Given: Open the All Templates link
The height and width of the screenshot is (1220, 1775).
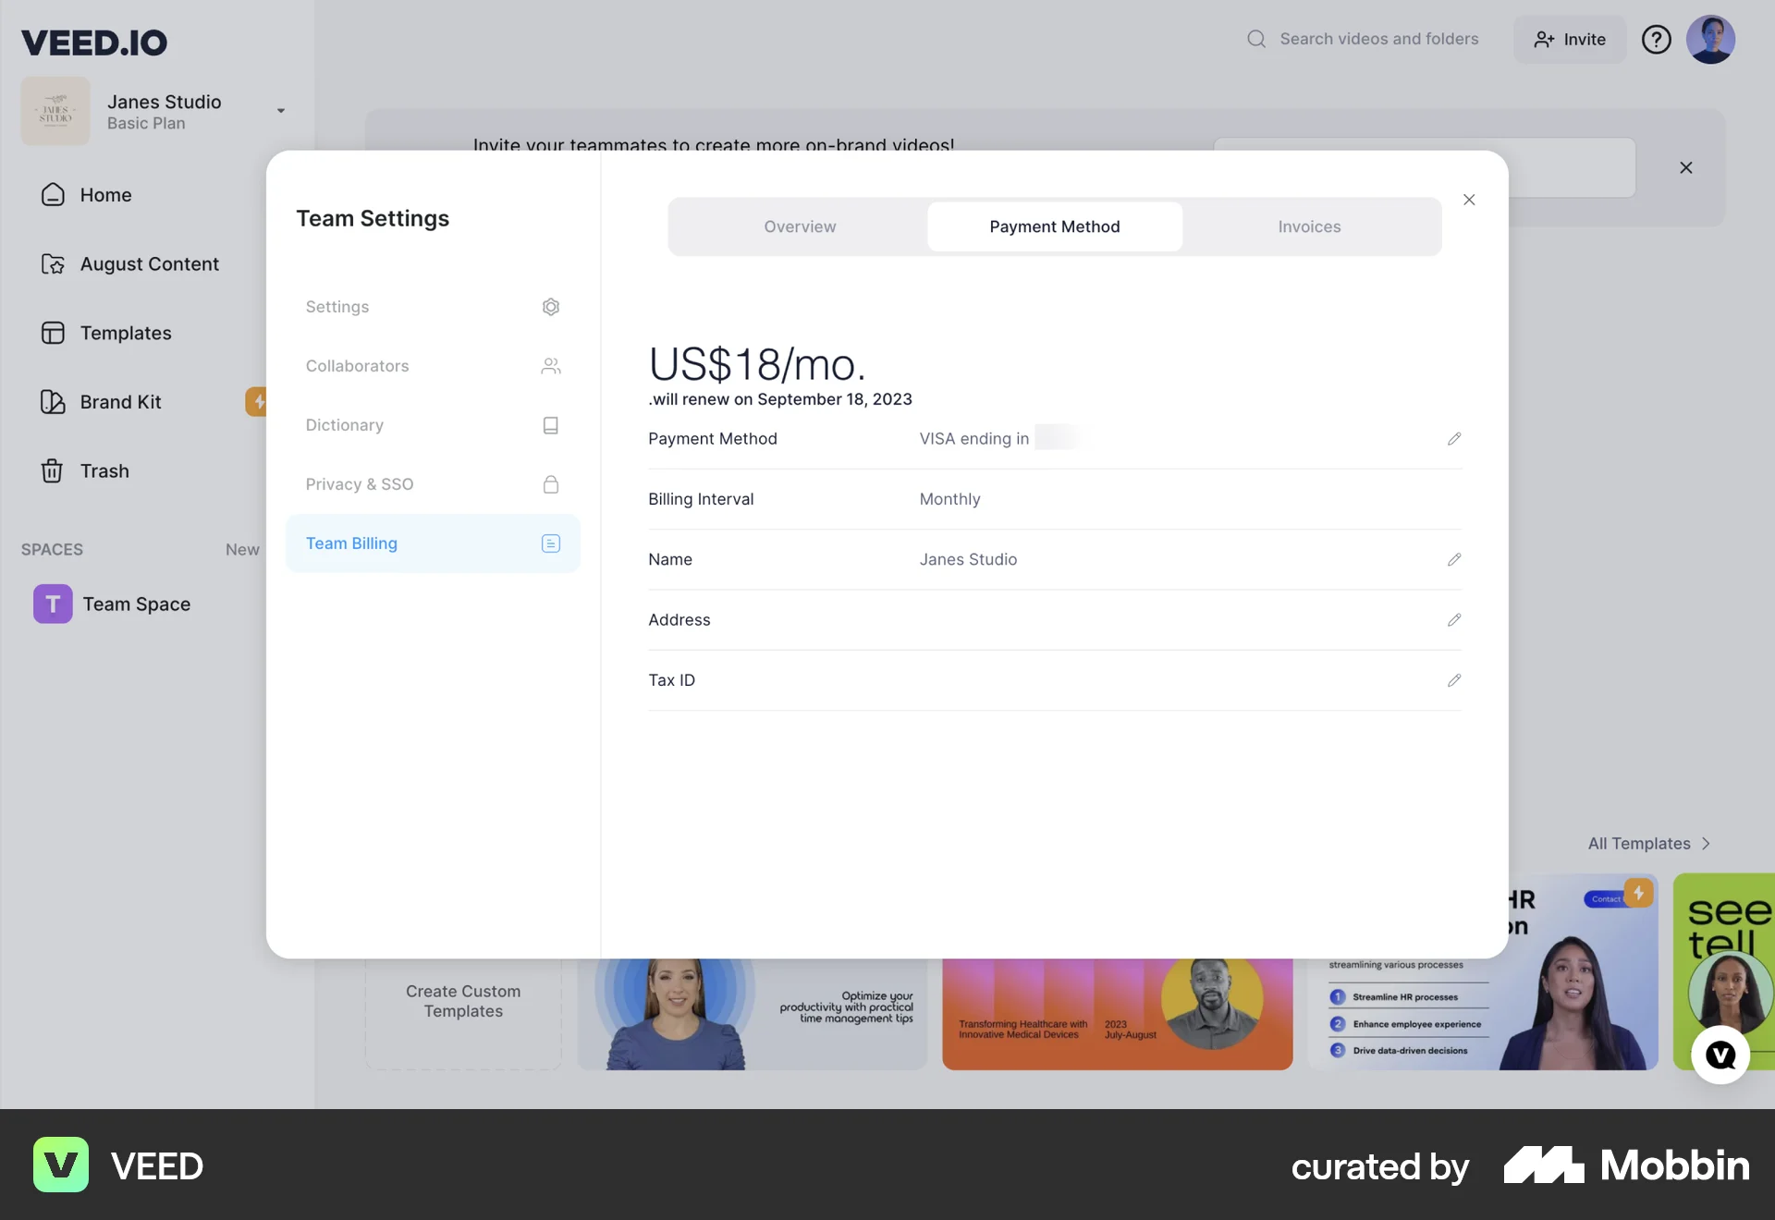Looking at the screenshot, I should 1648,843.
